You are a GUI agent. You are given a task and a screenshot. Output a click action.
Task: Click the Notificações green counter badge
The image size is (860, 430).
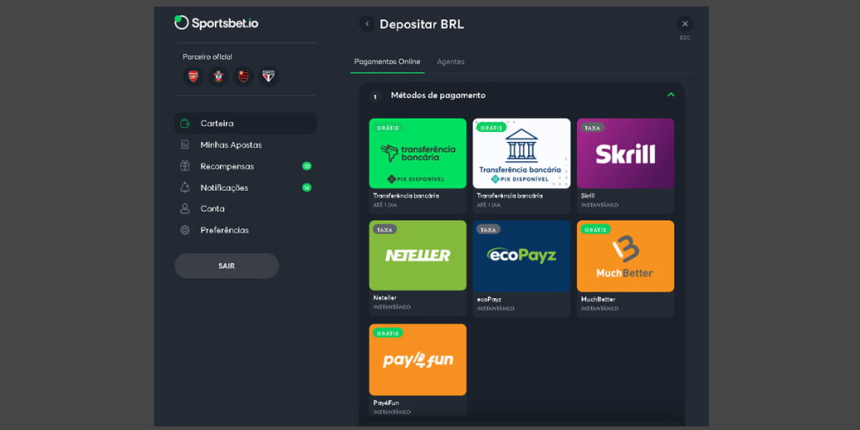(x=307, y=187)
